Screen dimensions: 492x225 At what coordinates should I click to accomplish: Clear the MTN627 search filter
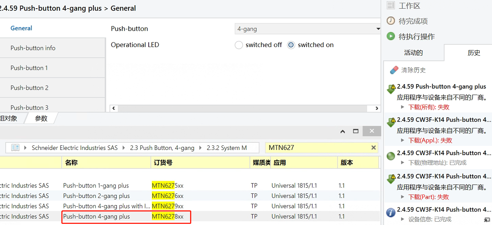[x=373, y=148]
